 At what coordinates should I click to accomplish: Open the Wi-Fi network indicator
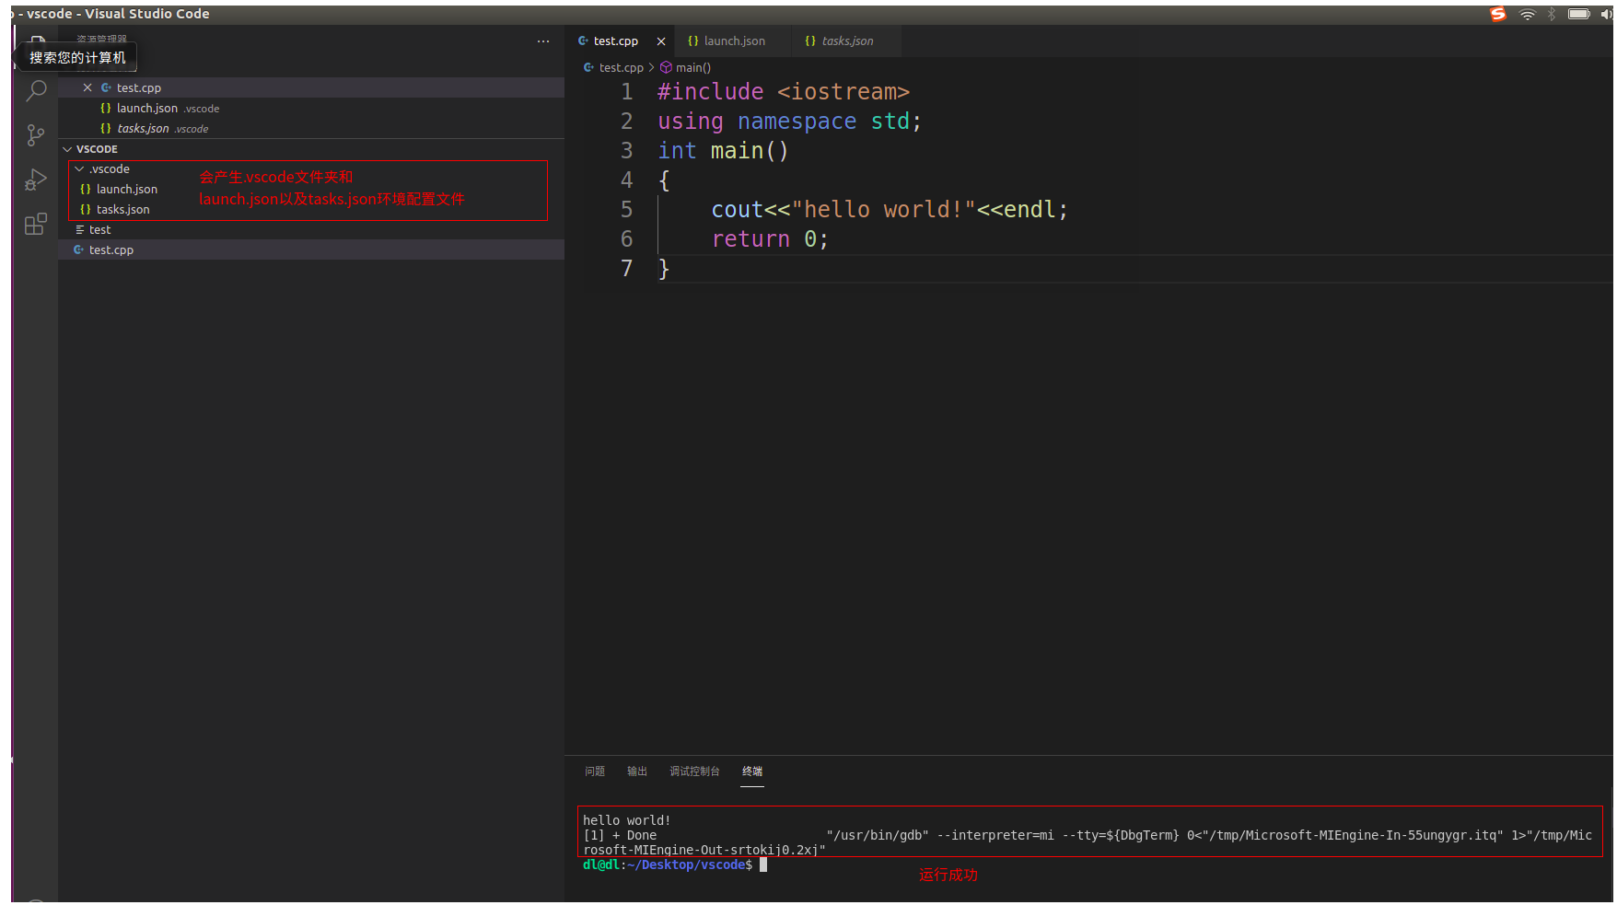[x=1528, y=14]
